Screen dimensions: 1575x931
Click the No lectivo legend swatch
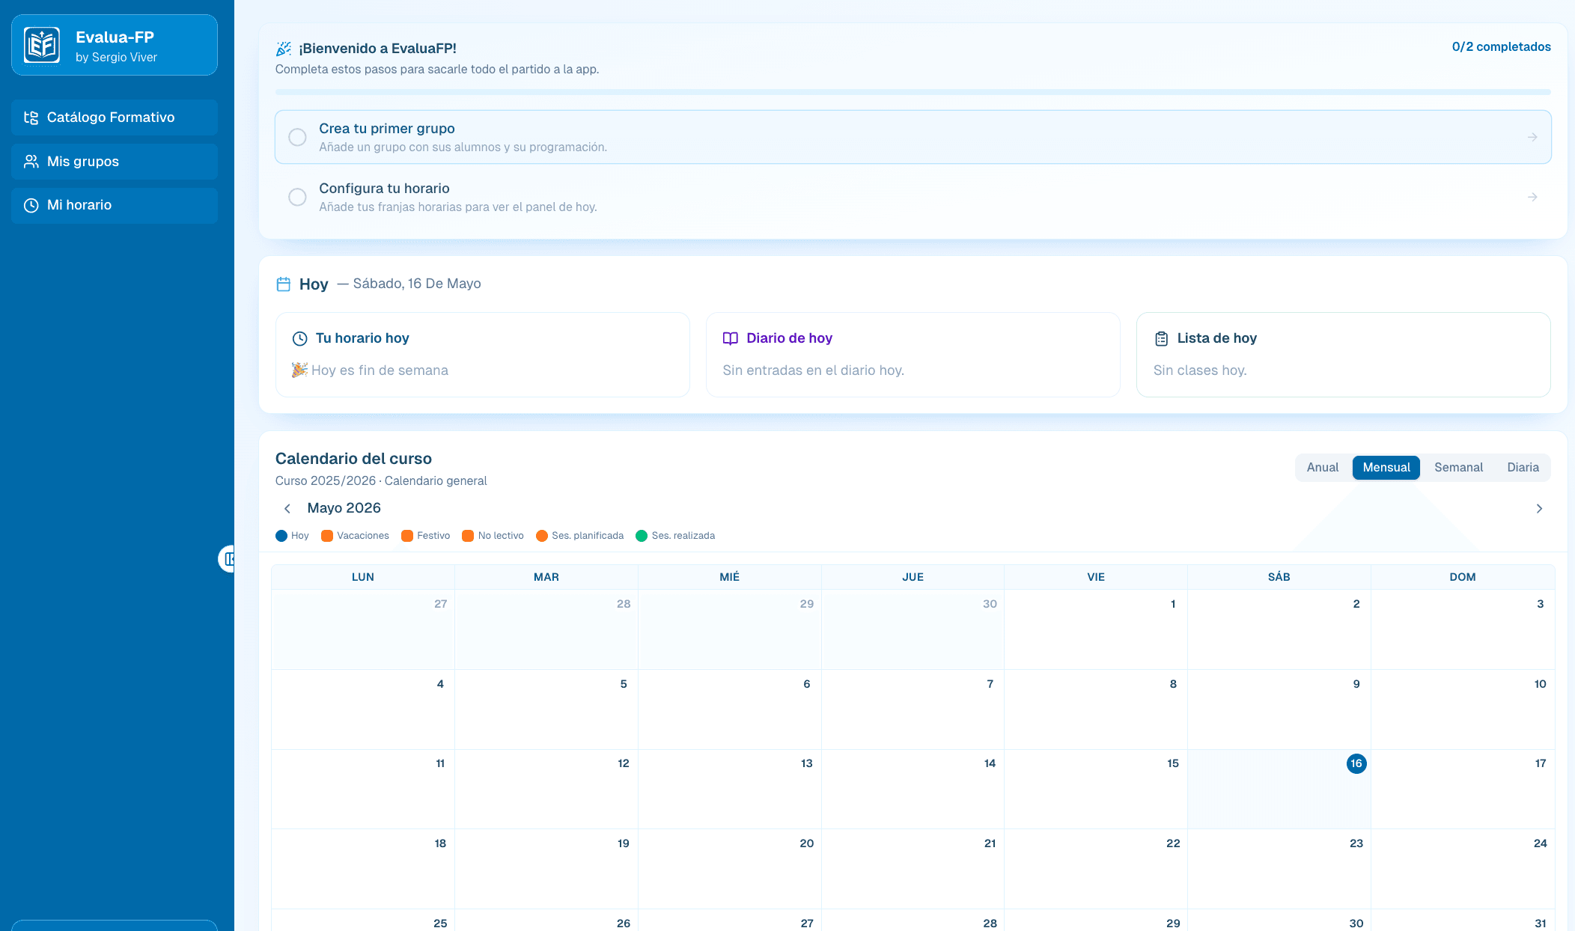pyautogui.click(x=468, y=536)
